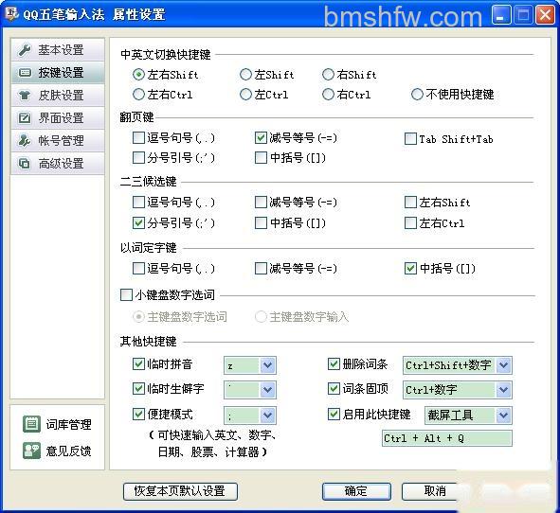Open the 皮肤设置 tab

click(58, 95)
